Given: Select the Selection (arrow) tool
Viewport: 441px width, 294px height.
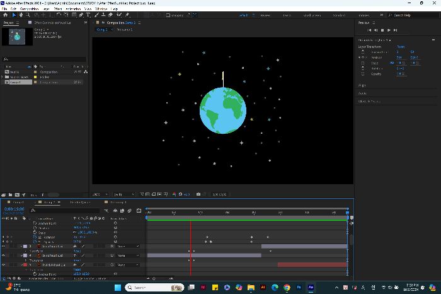Looking at the screenshot, I should 14,15.
